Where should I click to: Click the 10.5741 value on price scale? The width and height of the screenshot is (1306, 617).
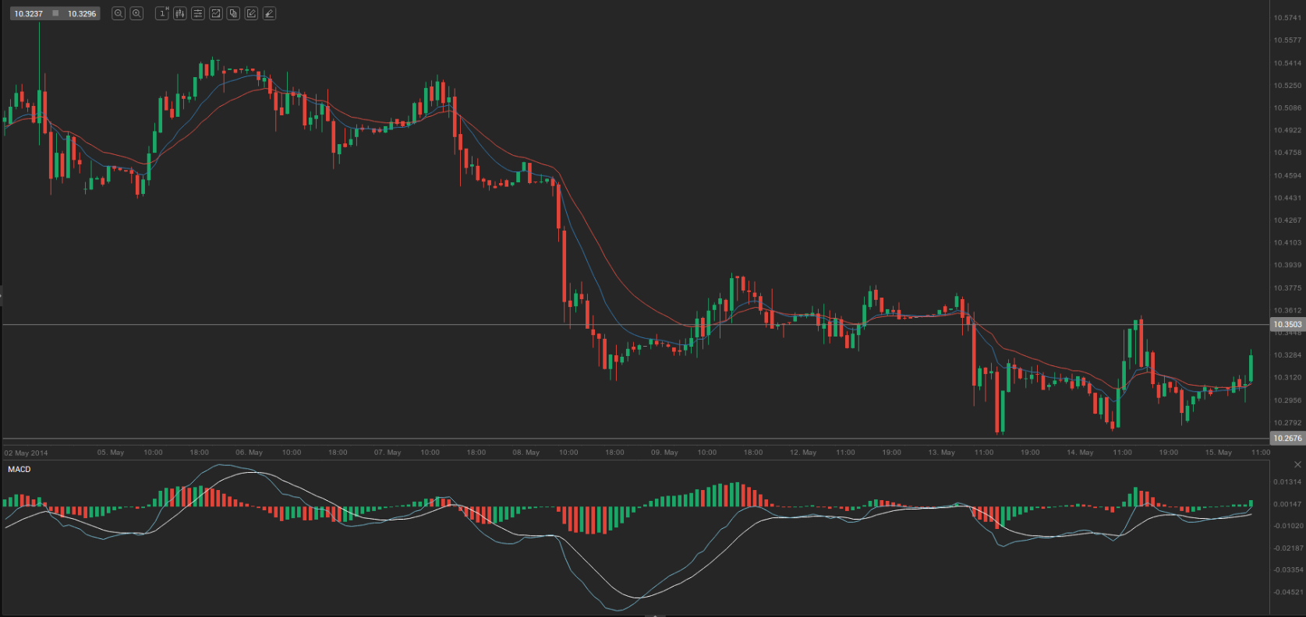tap(1287, 17)
